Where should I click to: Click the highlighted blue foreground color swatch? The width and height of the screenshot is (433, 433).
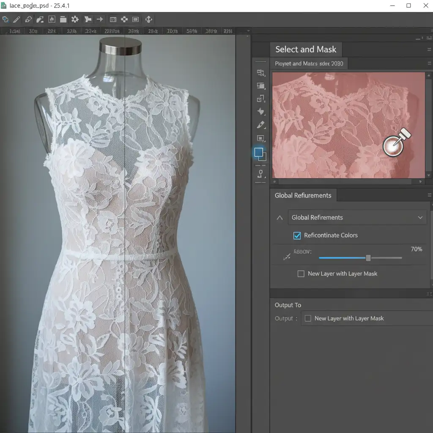click(x=259, y=153)
